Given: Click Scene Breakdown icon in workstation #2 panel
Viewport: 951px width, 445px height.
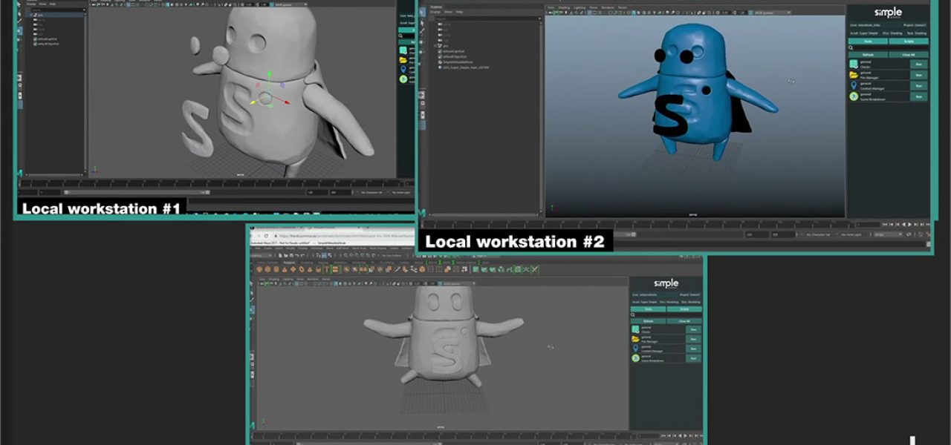Looking at the screenshot, I should (854, 96).
